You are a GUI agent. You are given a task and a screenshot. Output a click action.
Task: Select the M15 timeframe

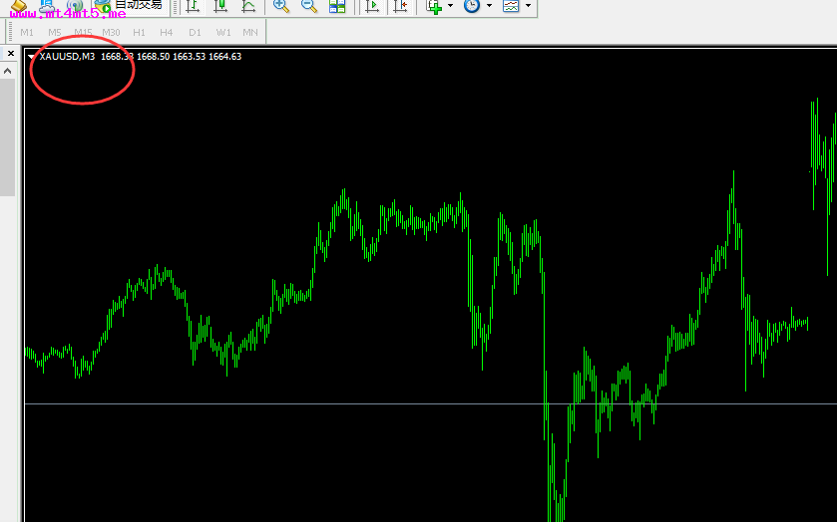pos(83,33)
